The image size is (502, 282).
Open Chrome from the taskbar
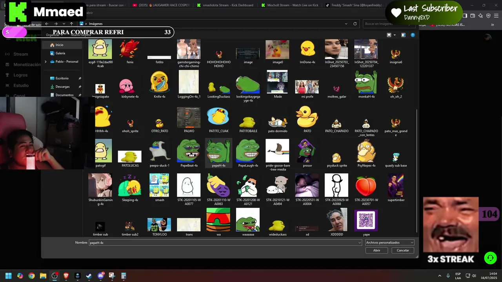(31, 276)
